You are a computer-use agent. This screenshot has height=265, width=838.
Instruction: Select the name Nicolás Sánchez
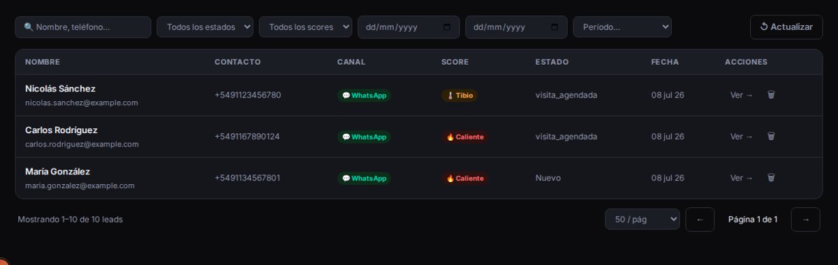60,89
